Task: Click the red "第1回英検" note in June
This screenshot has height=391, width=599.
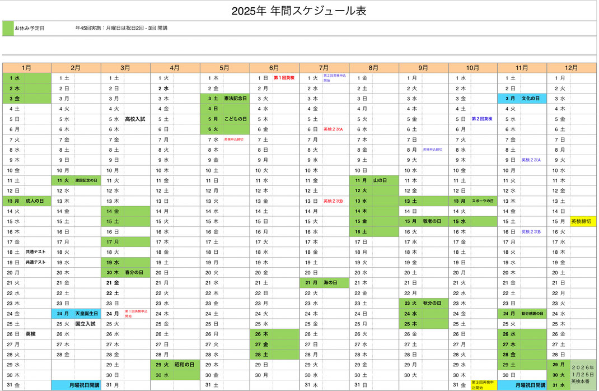Action: coord(284,78)
